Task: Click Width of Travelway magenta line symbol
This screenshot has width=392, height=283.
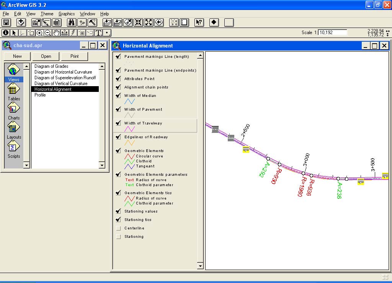Action: coord(129,129)
